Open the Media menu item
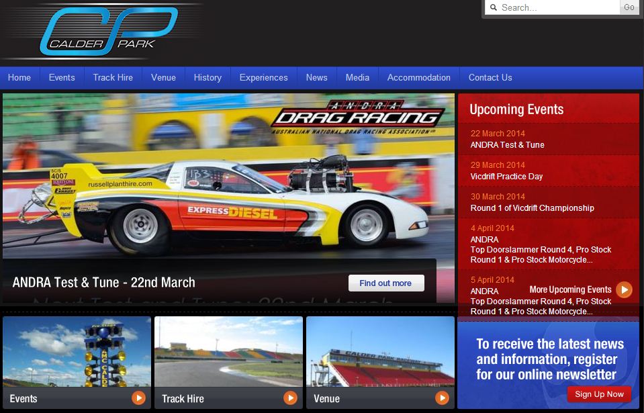Image resolution: width=644 pixels, height=413 pixels. point(357,78)
